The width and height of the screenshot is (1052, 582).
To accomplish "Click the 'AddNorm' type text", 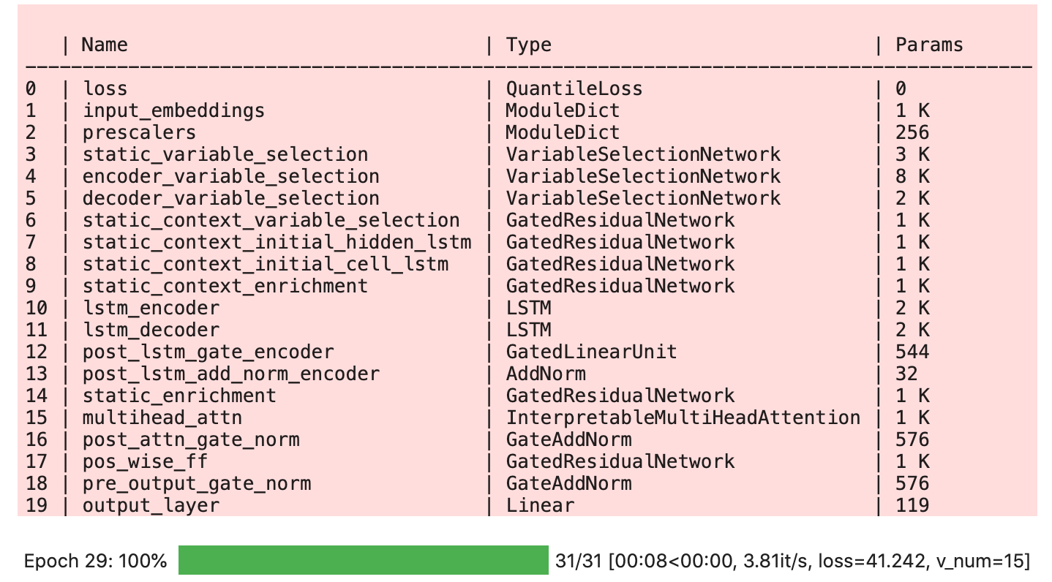I will pyautogui.click(x=546, y=374).
